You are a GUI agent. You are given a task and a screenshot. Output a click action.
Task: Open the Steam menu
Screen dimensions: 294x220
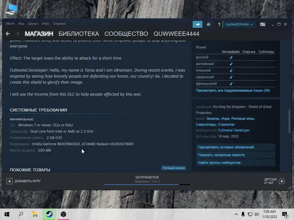[10, 23]
